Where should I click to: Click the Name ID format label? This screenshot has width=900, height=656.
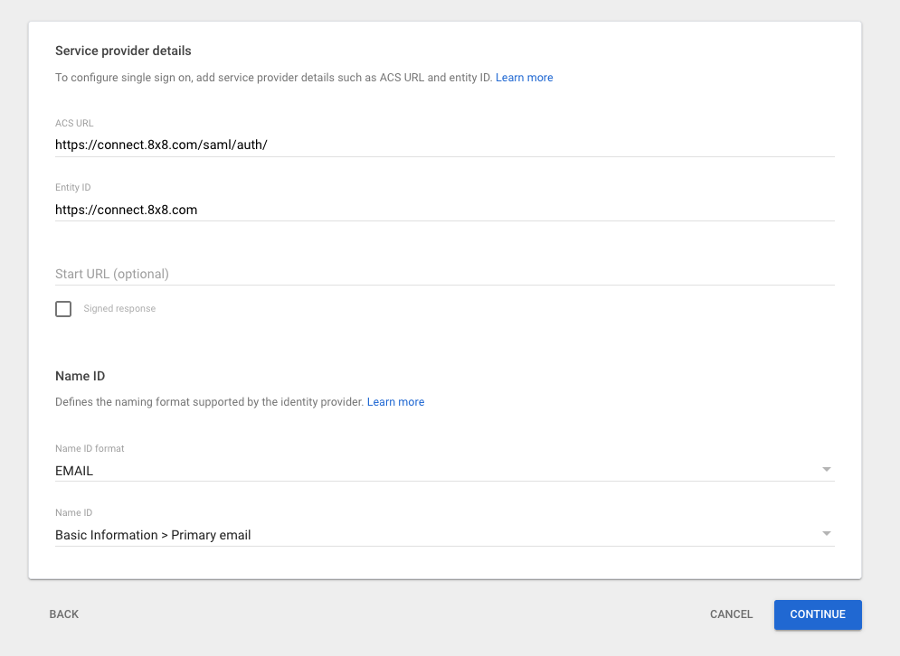coord(90,448)
